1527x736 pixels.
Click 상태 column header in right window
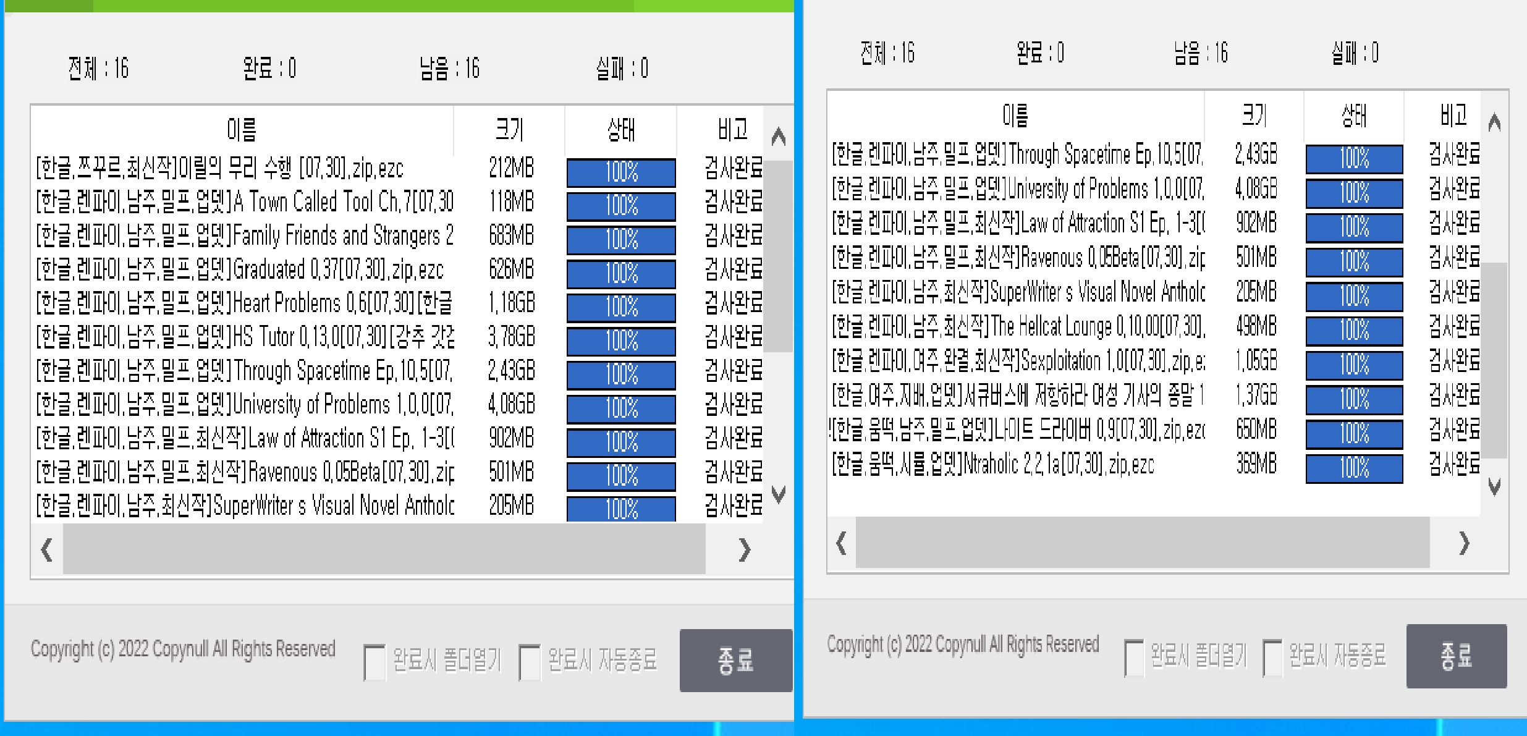tap(1353, 116)
